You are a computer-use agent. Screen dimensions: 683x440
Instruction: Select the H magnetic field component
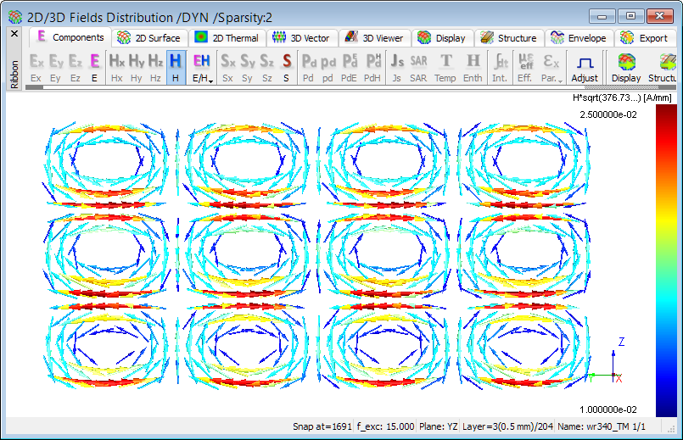click(x=176, y=66)
